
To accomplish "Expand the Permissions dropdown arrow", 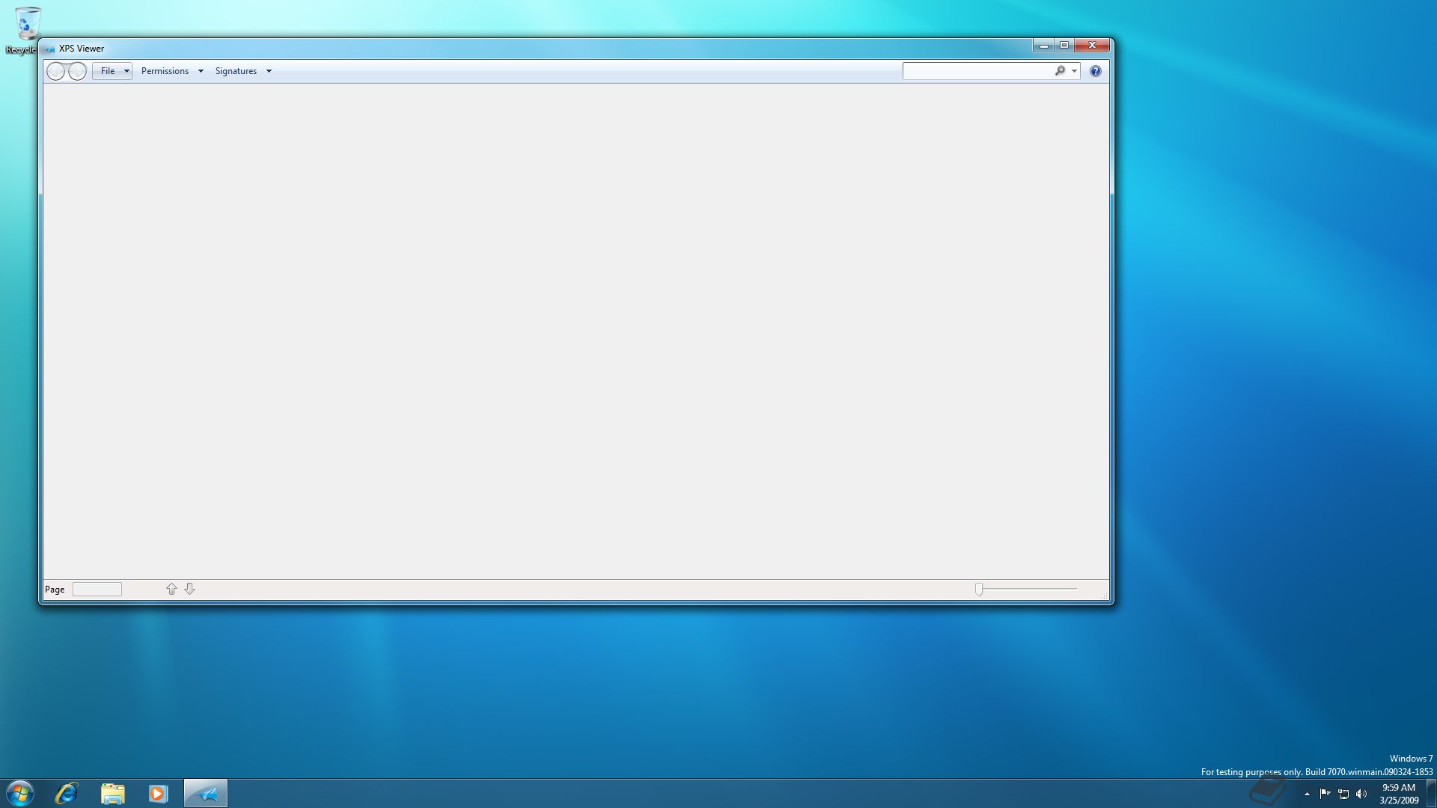I will point(201,71).
